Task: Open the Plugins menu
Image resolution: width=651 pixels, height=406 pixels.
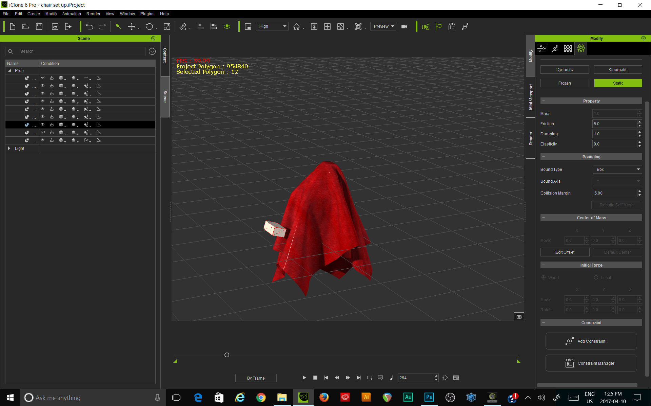Action: pyautogui.click(x=147, y=14)
